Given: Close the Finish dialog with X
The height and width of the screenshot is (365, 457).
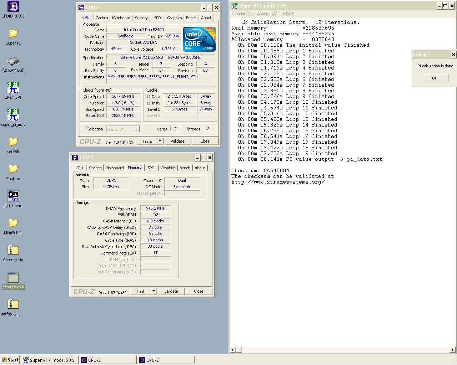Looking at the screenshot, I should point(453,55).
